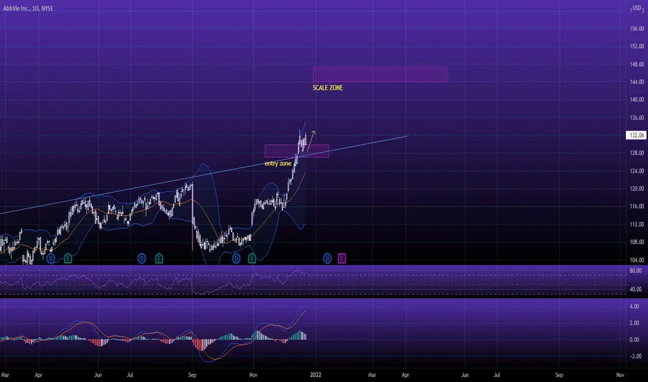Screen dimensions: 648x382
Task: Click the 104.00 price axis label
Action: [x=637, y=260]
